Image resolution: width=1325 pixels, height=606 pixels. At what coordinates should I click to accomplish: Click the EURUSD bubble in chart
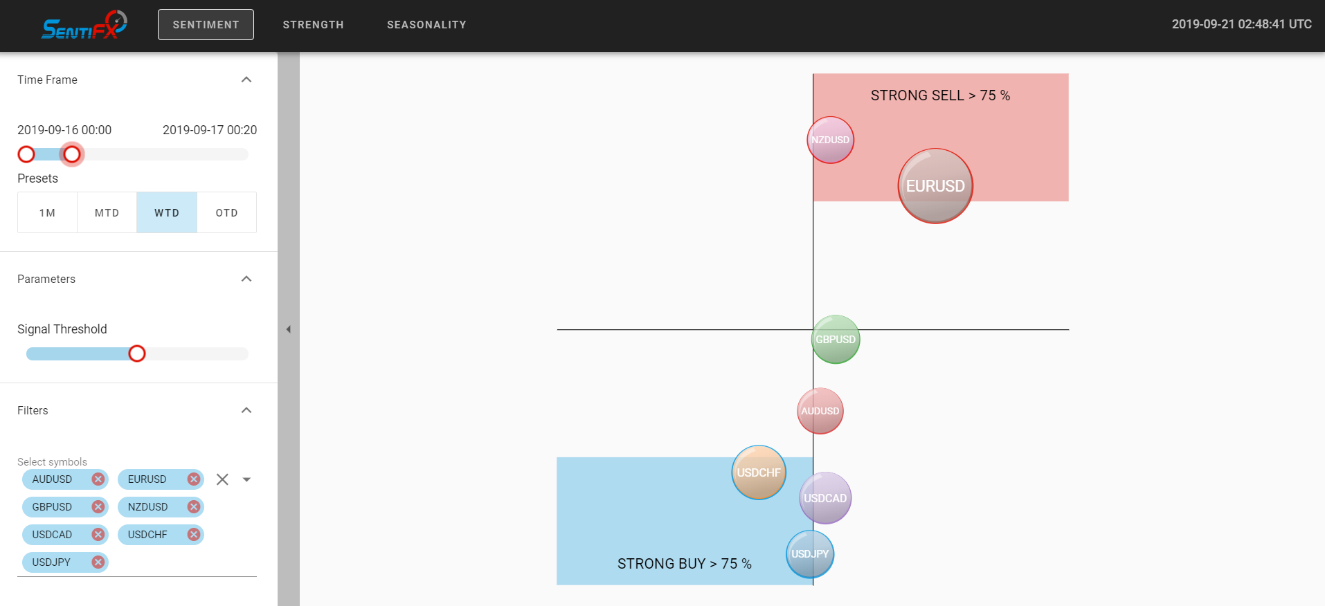point(935,186)
